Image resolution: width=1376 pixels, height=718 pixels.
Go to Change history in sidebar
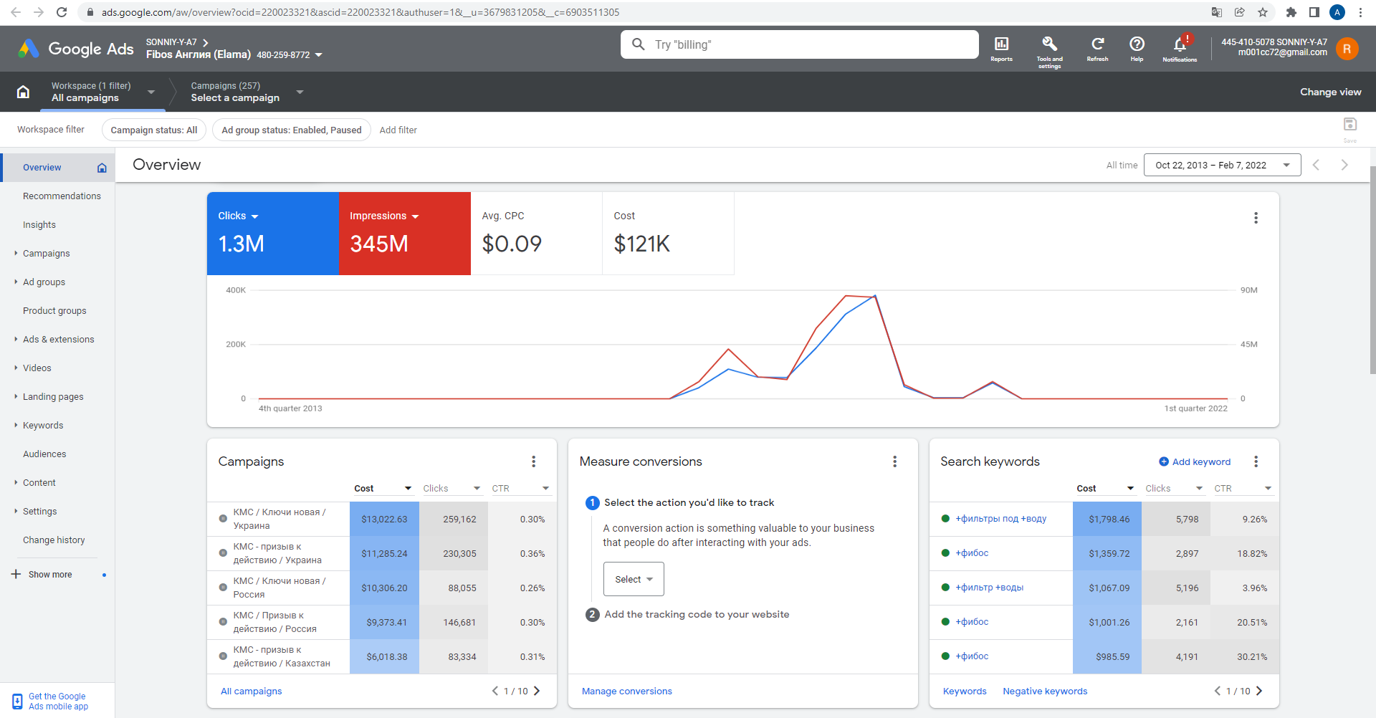pos(54,540)
